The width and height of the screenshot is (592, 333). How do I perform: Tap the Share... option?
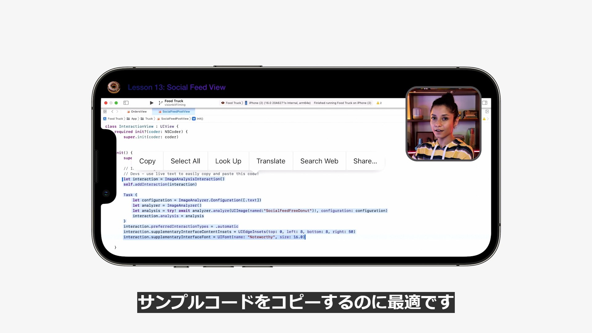pyautogui.click(x=365, y=161)
